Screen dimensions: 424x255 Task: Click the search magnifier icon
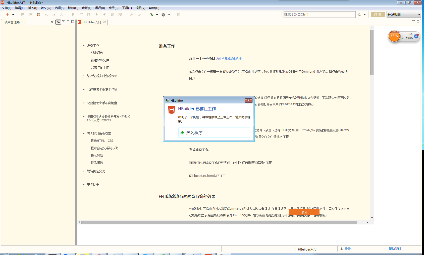pyautogui.click(x=359, y=15)
